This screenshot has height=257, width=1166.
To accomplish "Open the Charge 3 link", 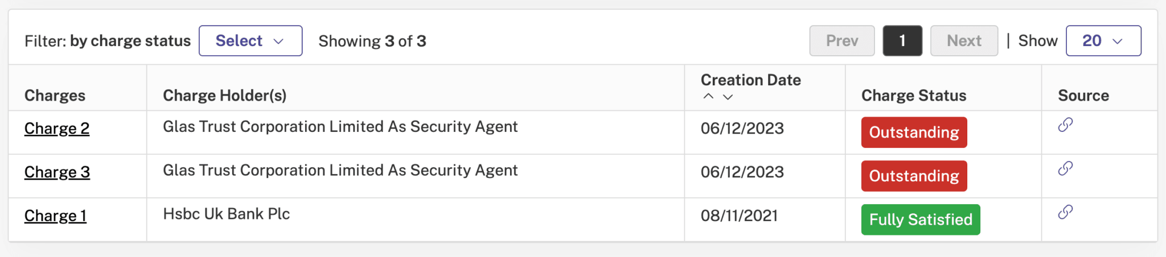I will (x=57, y=172).
